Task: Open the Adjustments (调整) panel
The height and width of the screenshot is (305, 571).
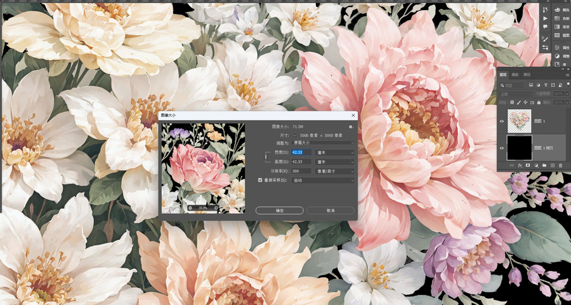Action: (x=561, y=56)
